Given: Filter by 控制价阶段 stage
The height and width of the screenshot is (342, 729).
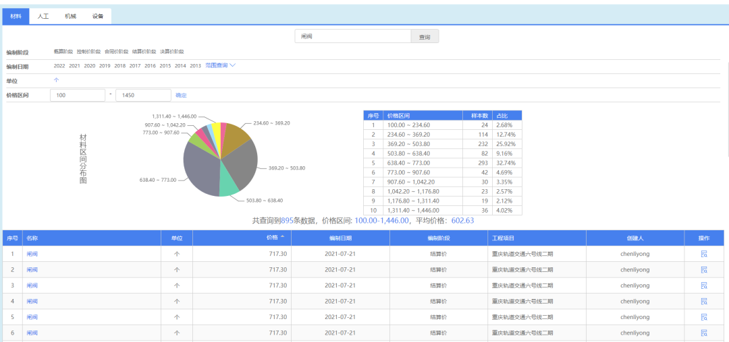Looking at the screenshot, I should 88,51.
